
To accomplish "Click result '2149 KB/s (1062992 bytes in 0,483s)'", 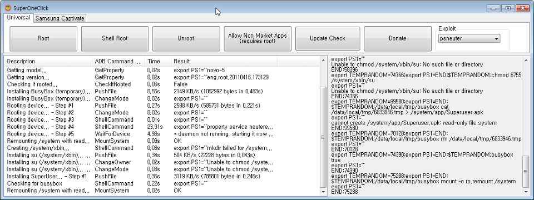I will [218, 92].
